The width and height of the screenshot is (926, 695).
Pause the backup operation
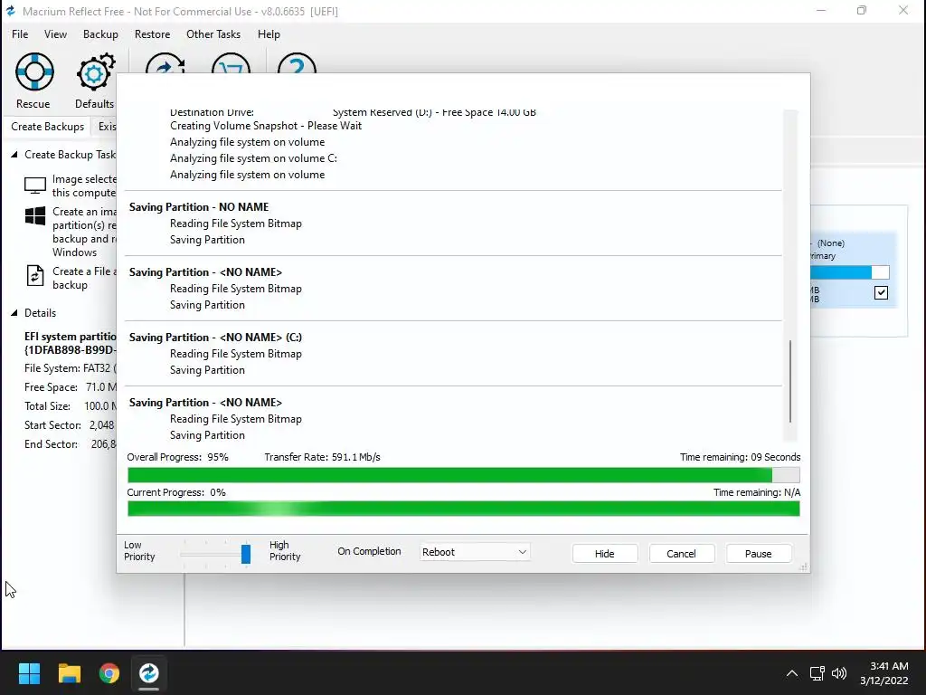click(759, 554)
